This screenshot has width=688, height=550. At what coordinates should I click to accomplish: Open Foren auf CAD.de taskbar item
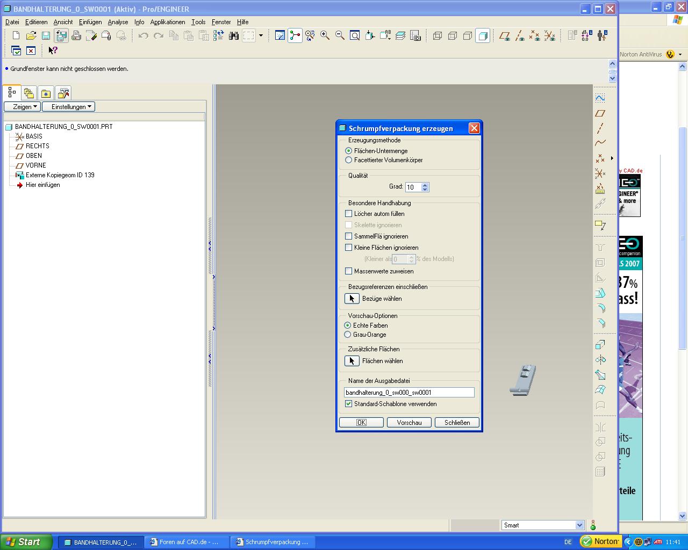click(188, 542)
